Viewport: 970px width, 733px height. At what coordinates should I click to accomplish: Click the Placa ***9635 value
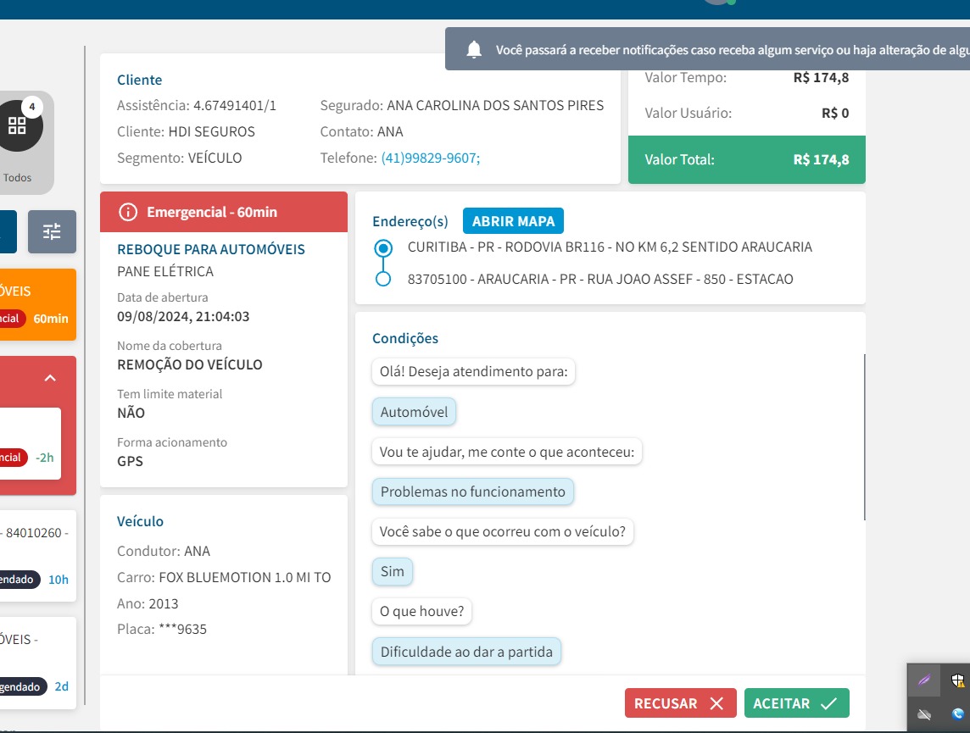[183, 629]
